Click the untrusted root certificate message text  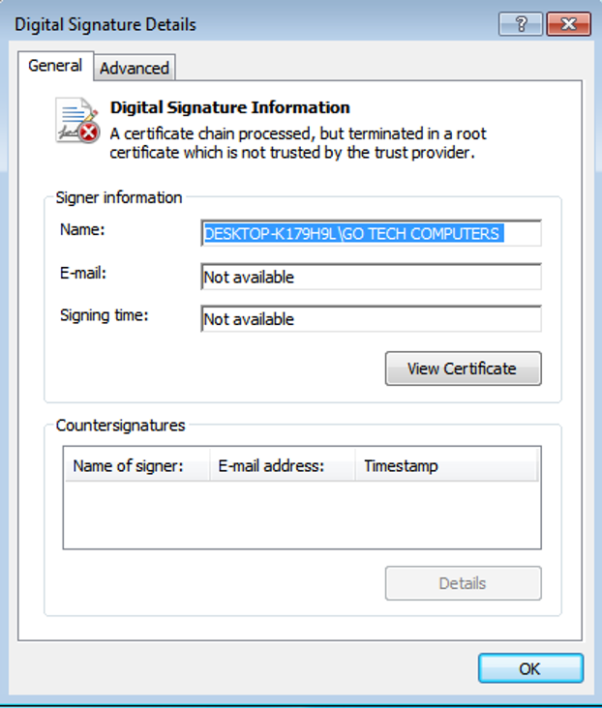[x=292, y=143]
